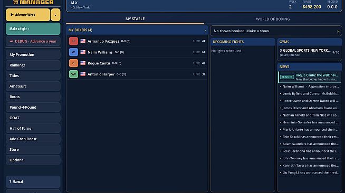Expand the MY BOXERS (4) chevron

click(205, 31)
